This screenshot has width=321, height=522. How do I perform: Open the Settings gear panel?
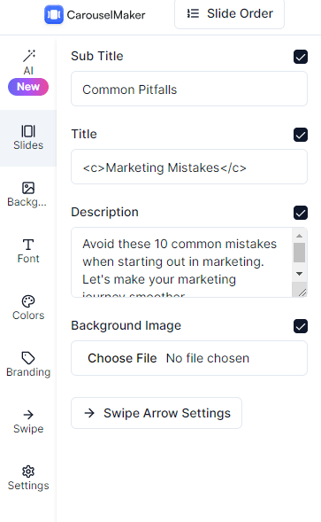[28, 478]
